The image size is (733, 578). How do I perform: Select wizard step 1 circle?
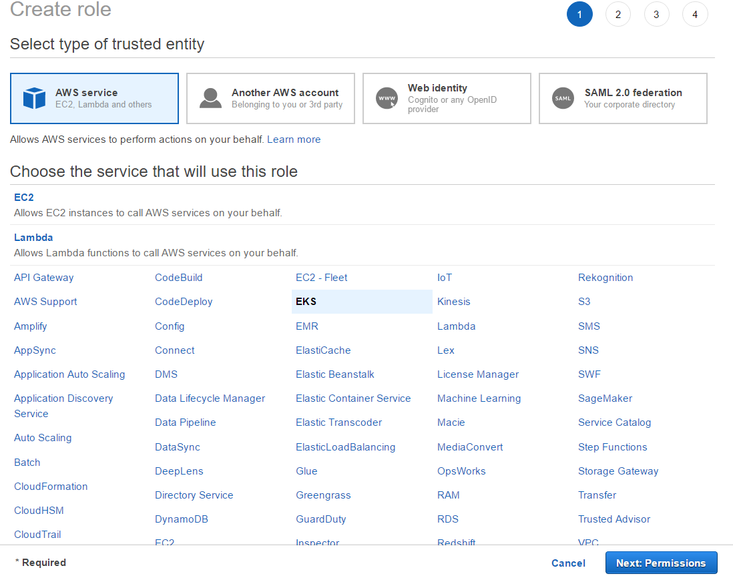click(579, 15)
